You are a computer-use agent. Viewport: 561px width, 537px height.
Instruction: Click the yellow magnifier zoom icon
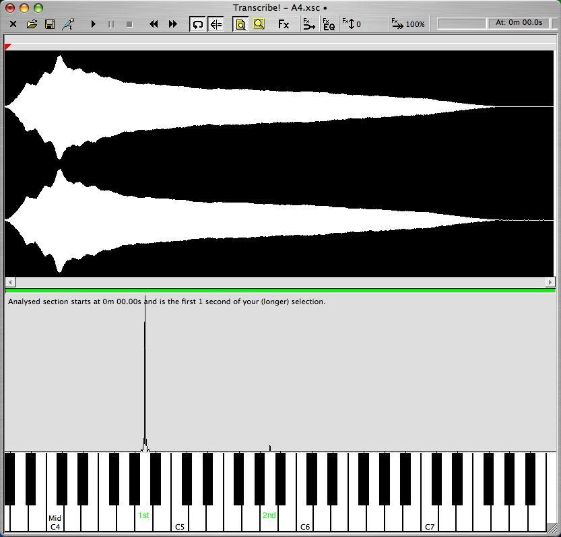259,24
